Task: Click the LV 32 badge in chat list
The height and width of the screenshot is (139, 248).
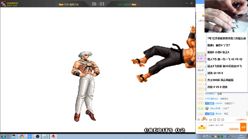Action: (x=201, y=55)
